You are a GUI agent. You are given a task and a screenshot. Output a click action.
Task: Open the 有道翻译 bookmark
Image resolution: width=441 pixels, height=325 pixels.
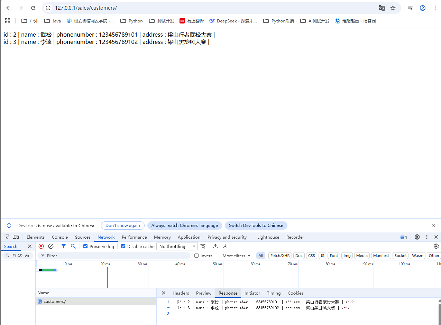(x=192, y=21)
